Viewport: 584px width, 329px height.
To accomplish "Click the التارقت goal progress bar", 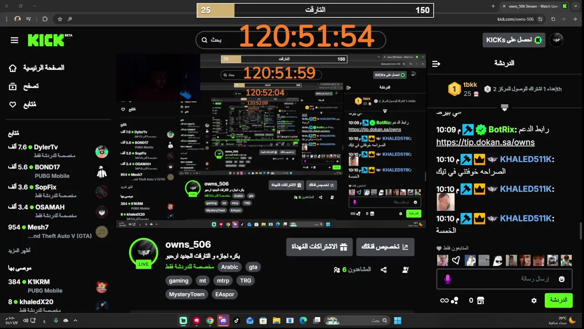I will [x=315, y=10].
